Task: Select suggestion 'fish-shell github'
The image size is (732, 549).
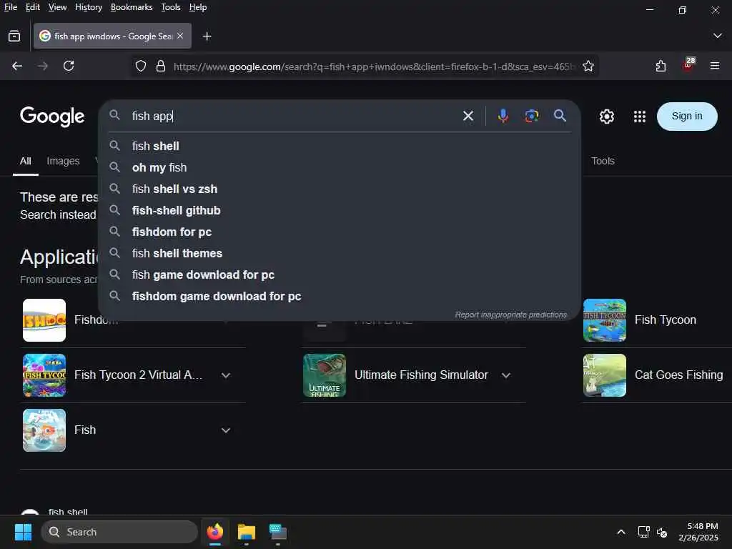Action: (340, 211)
